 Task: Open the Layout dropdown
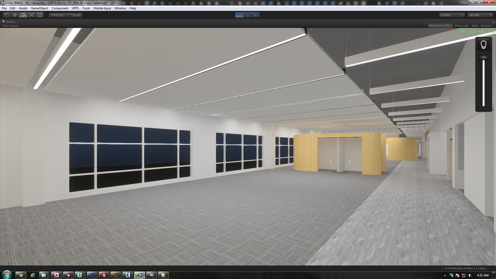tap(480, 15)
